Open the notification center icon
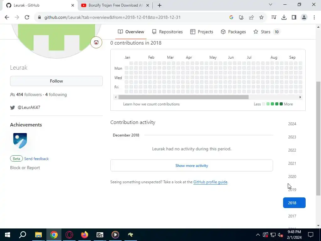321x241 pixels. point(311,235)
